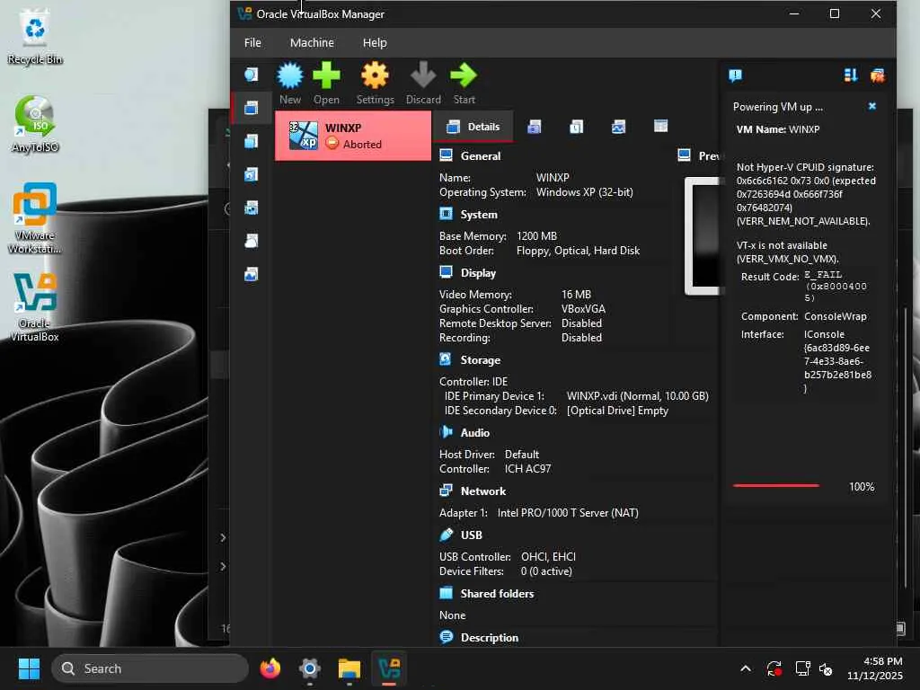
Task: Click the audio controller value ICH AC97
Action: pos(527,469)
